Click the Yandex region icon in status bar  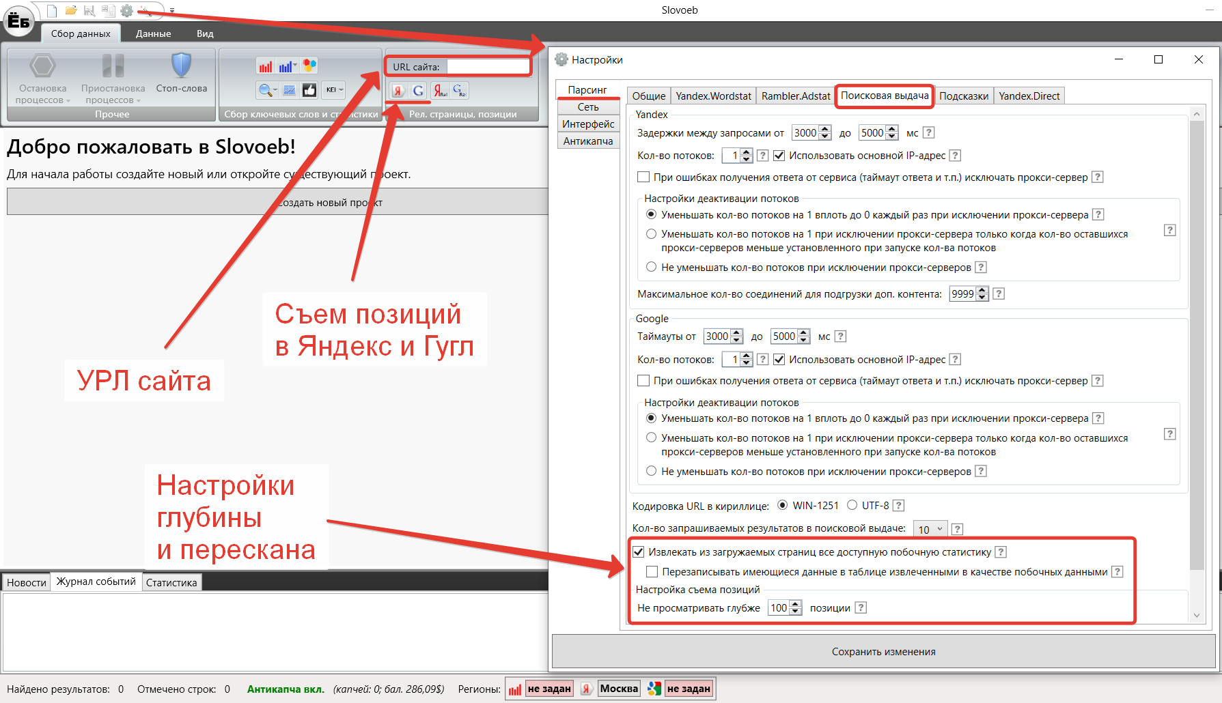[x=586, y=689]
